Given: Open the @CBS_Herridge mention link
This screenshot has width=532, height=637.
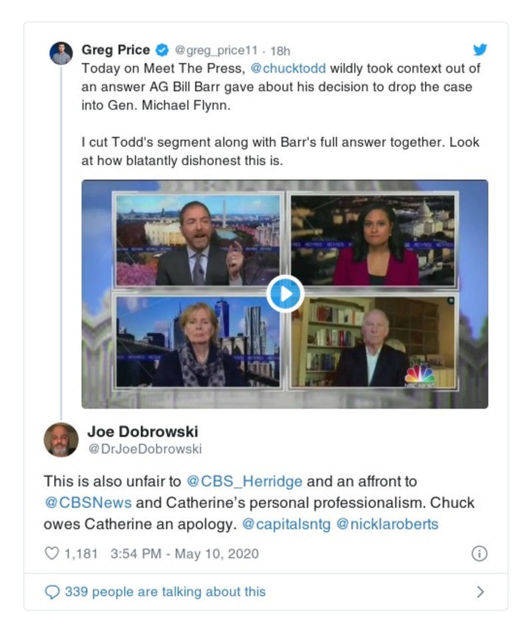Looking at the screenshot, I should [244, 481].
